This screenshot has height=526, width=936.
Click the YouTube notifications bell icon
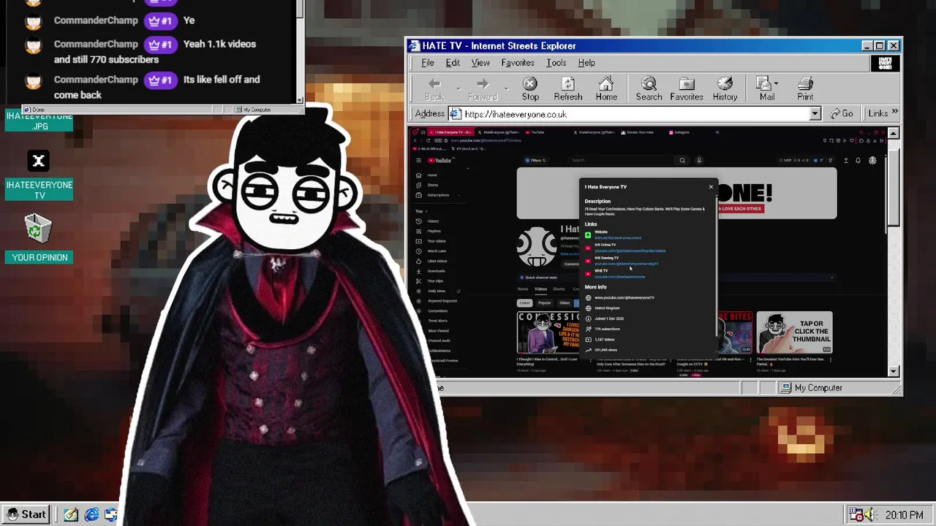pos(858,161)
